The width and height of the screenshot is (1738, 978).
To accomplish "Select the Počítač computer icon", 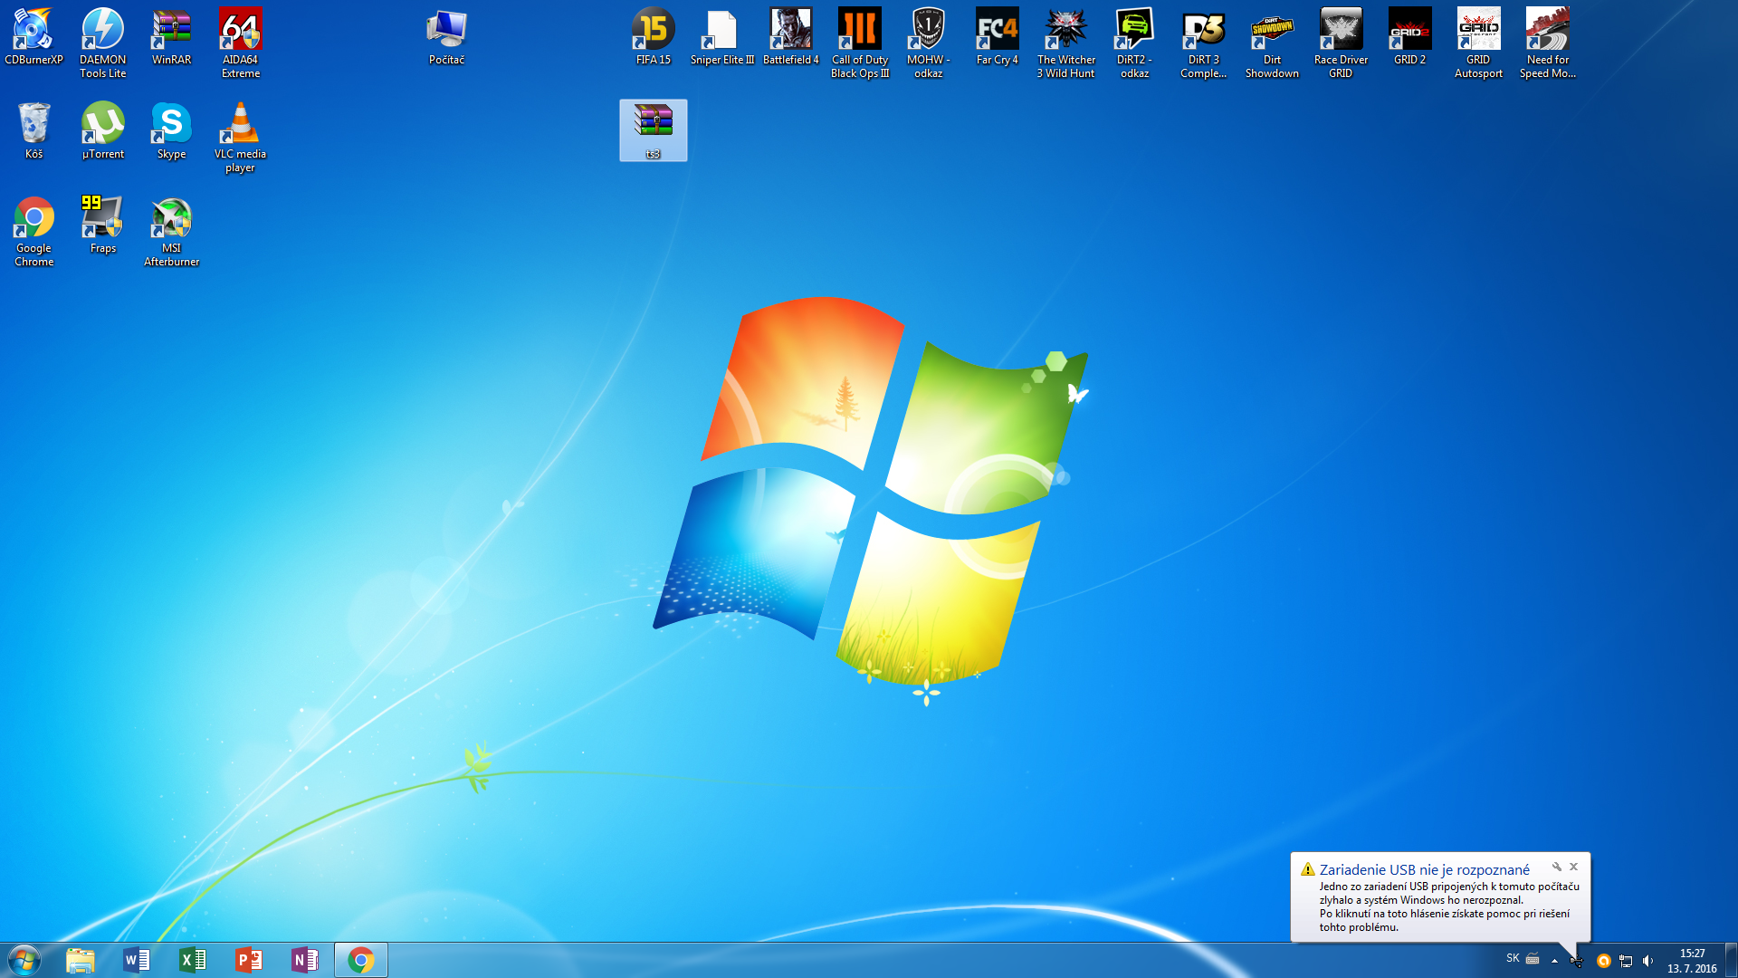I will [x=446, y=37].
